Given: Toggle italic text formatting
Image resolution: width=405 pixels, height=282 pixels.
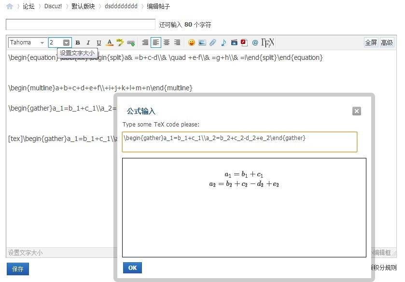Looking at the screenshot, I should click(88, 42).
